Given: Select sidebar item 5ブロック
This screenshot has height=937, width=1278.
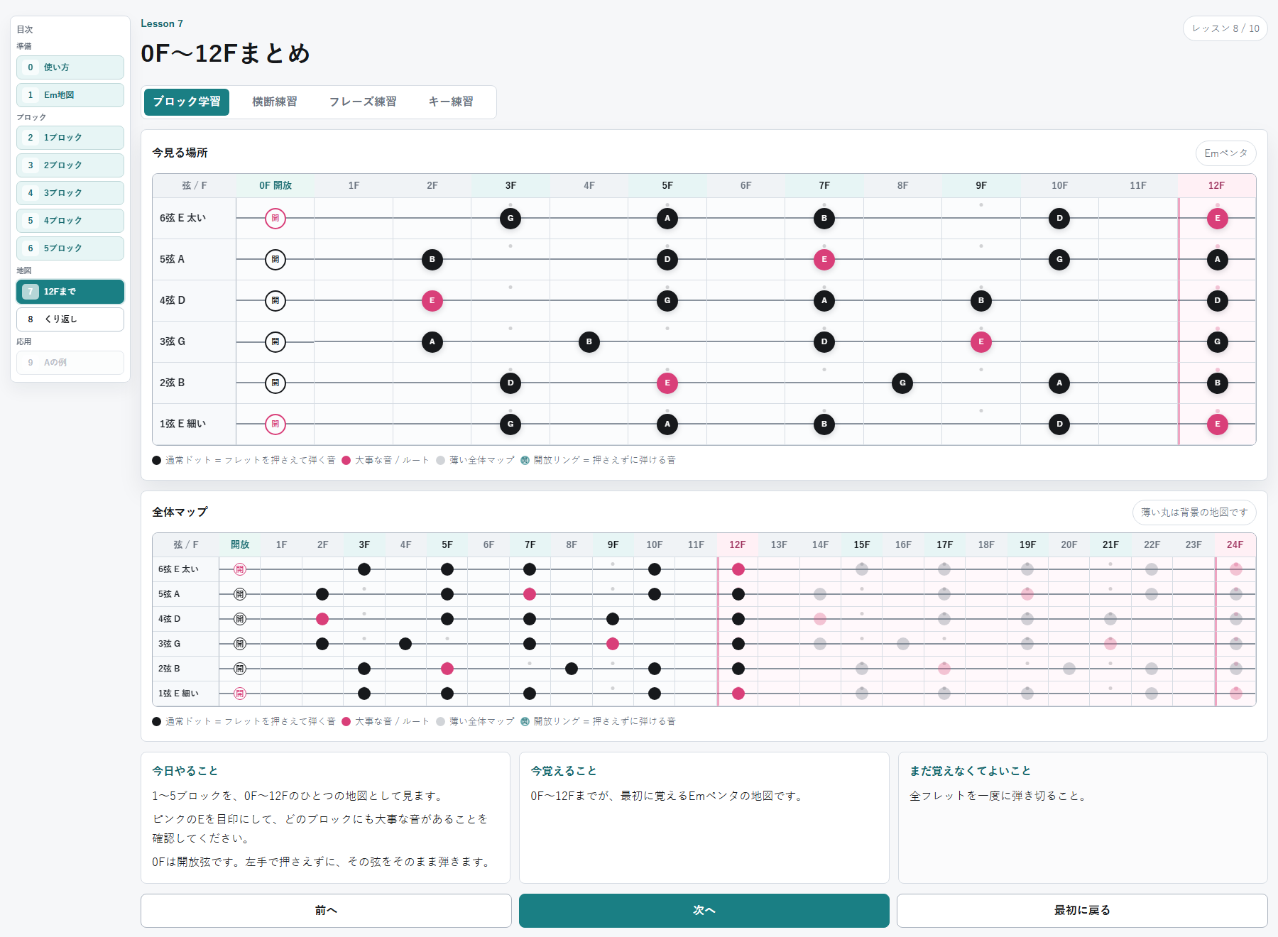Looking at the screenshot, I should pyautogui.click(x=70, y=248).
